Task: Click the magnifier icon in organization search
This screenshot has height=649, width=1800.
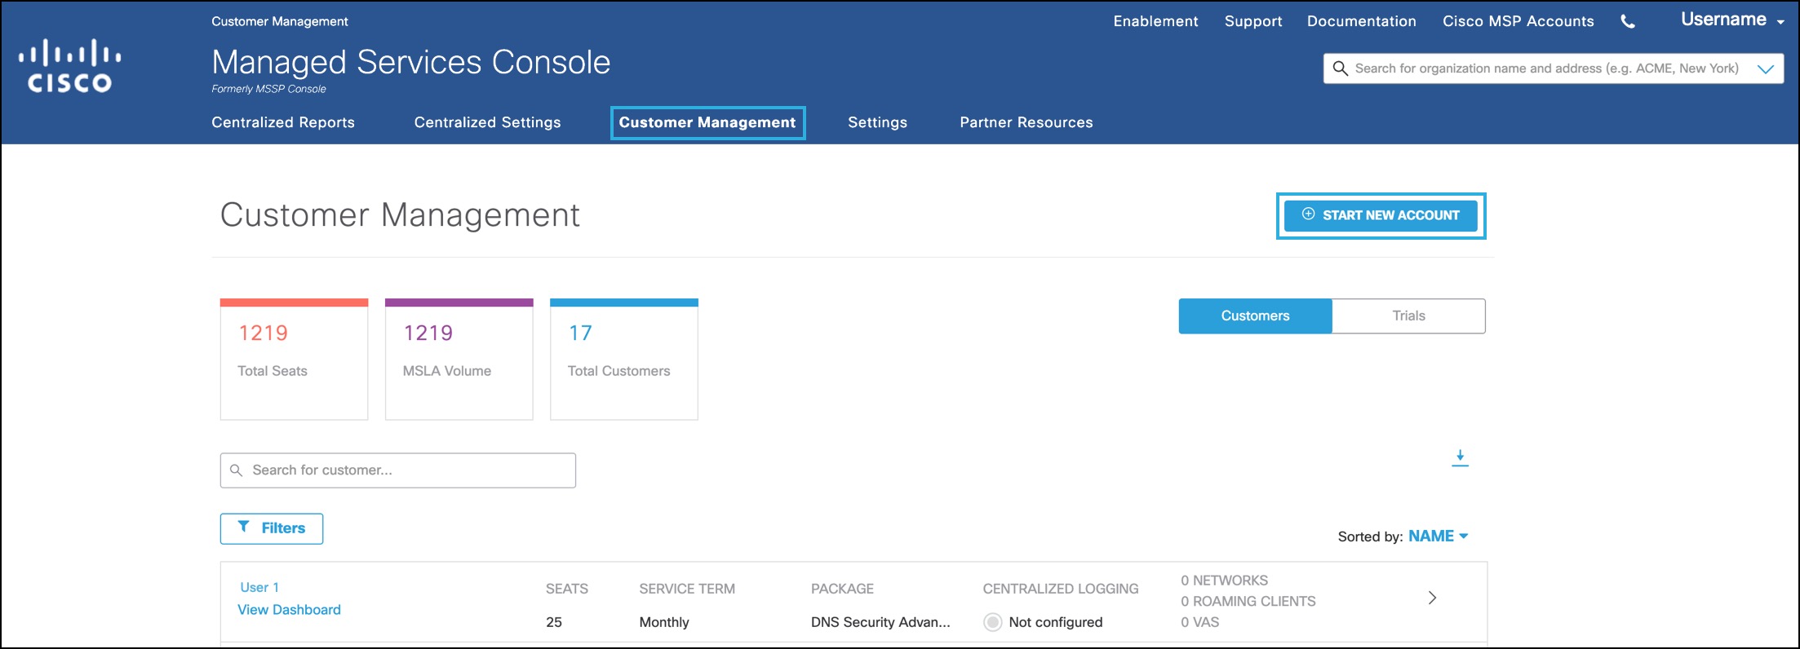Action: coord(1340,68)
